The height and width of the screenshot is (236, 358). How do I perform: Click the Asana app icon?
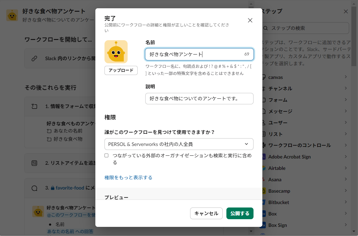point(263,179)
